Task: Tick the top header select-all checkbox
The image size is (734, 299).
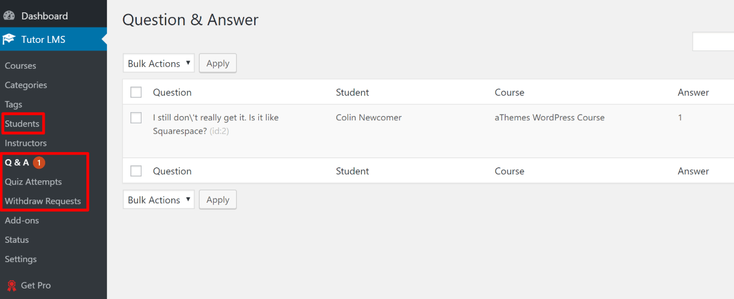Action: pos(136,92)
